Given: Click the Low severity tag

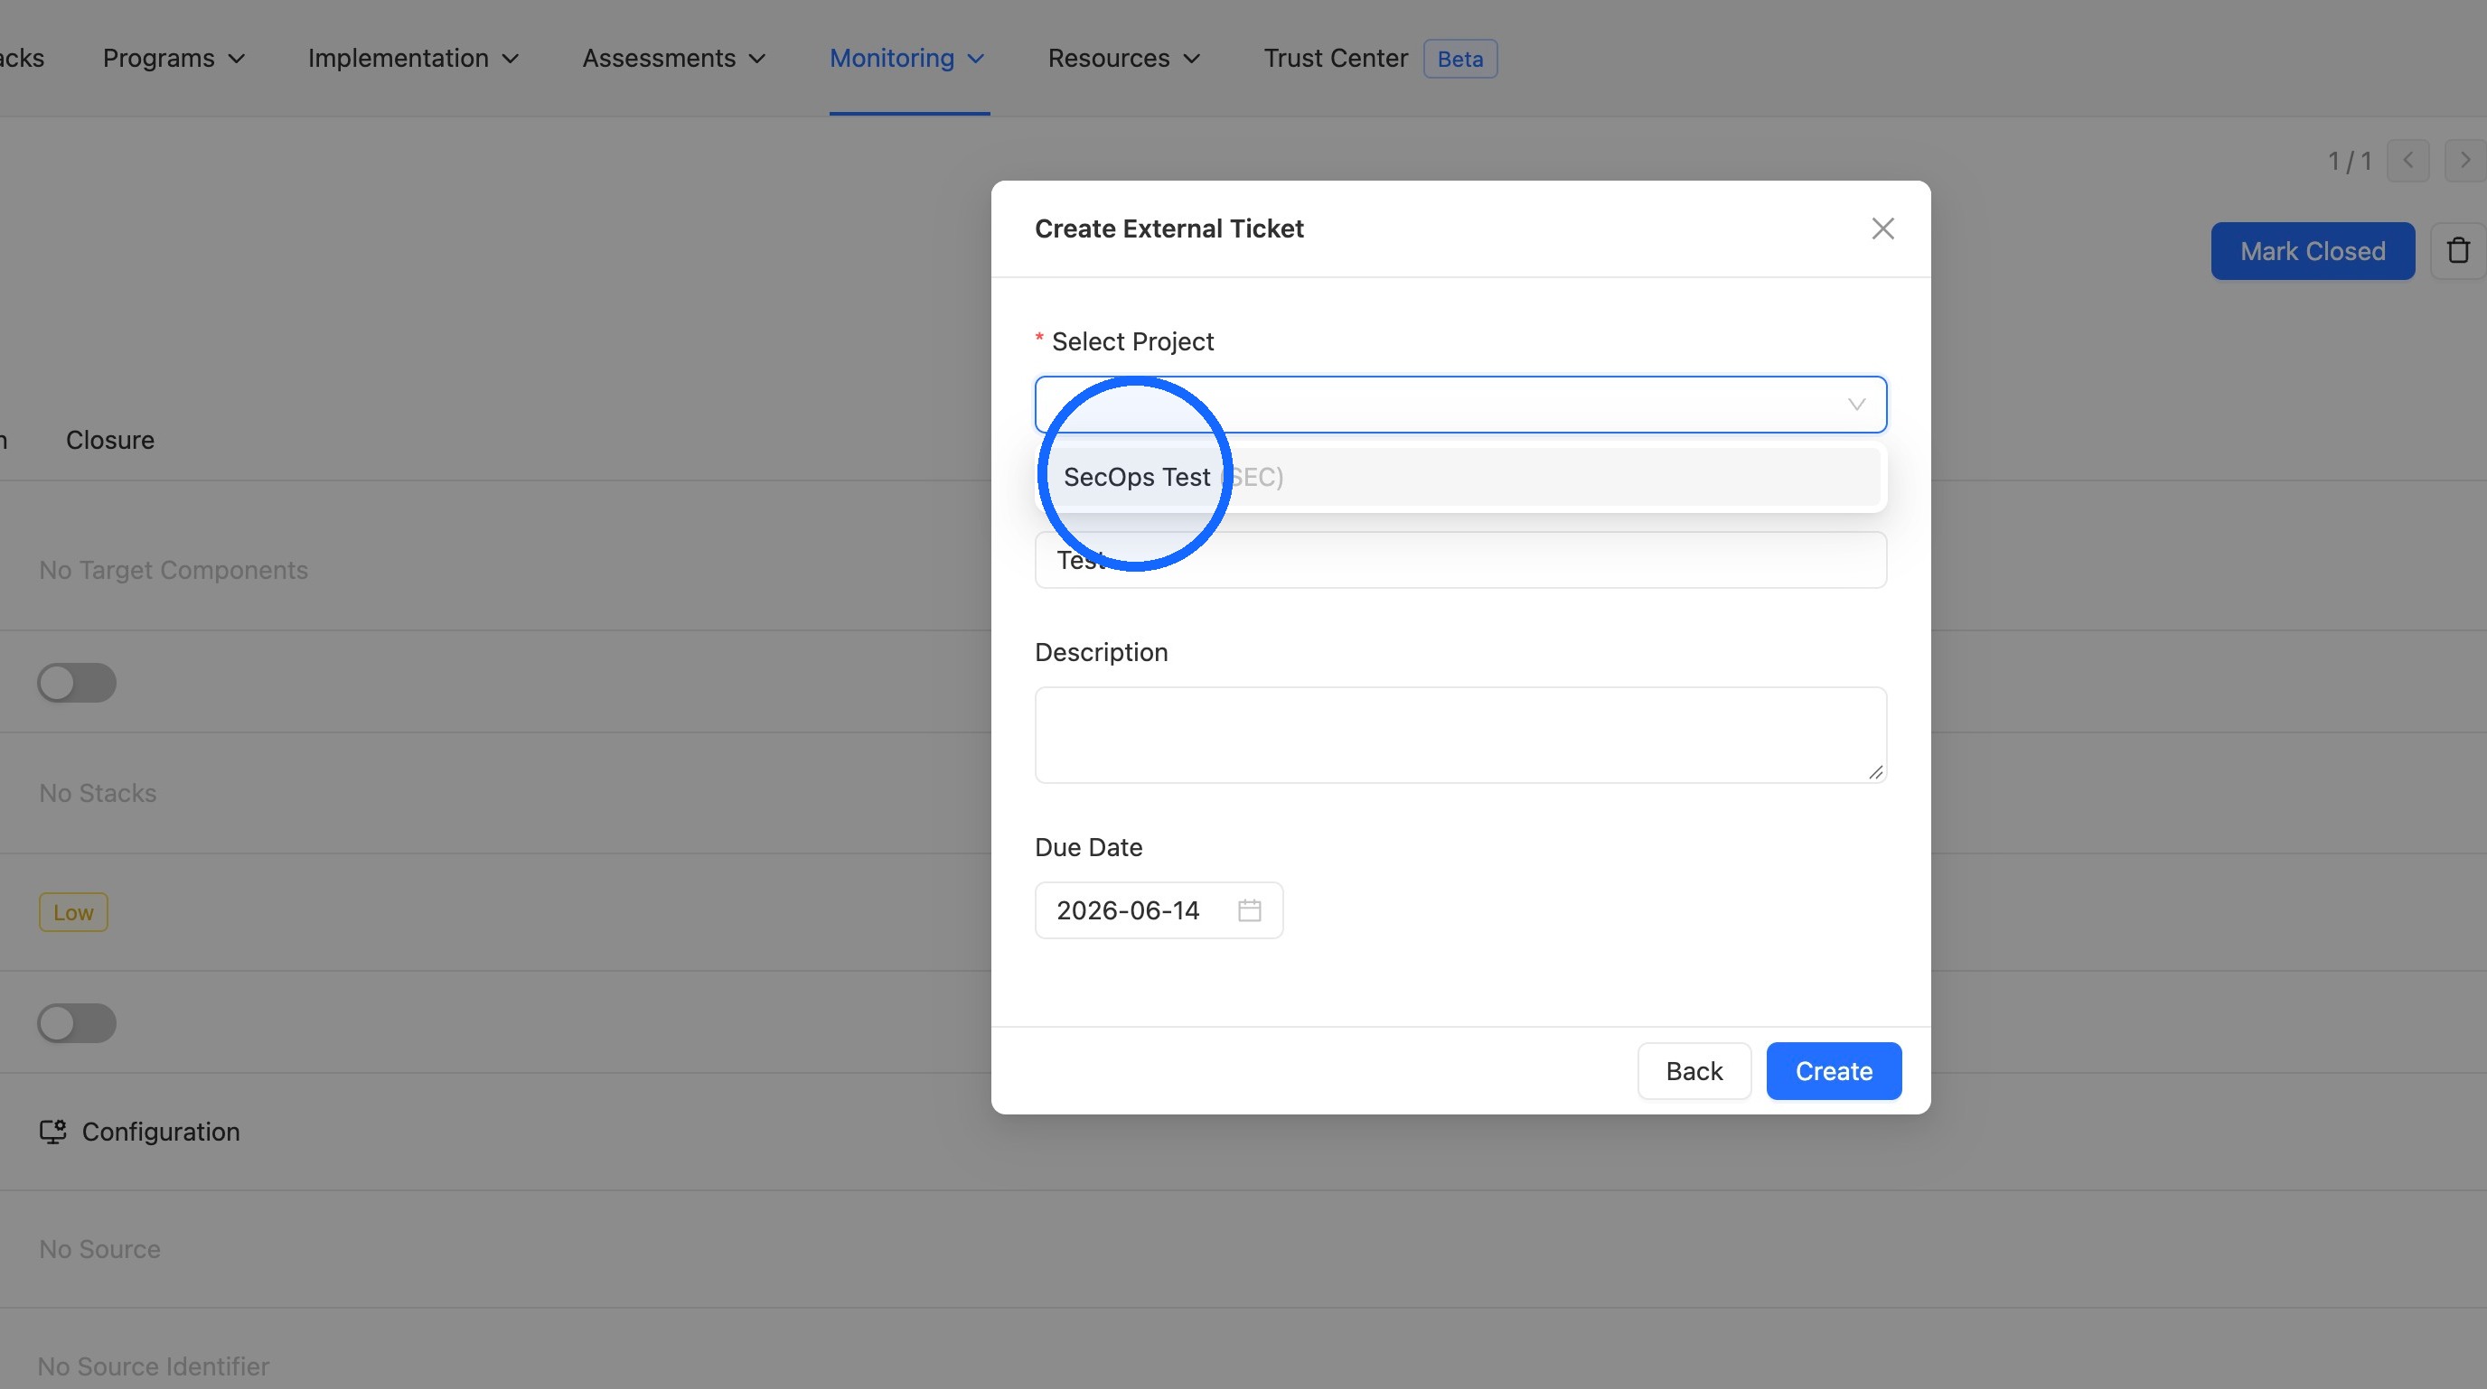Looking at the screenshot, I should [x=73, y=912].
